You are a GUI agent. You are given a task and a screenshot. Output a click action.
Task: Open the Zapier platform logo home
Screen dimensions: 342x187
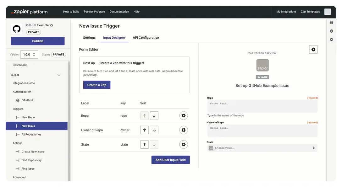point(29,12)
